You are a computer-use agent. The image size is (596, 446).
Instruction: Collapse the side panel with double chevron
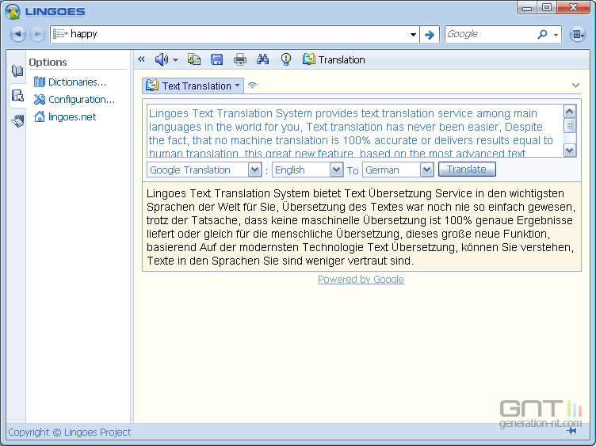click(141, 59)
